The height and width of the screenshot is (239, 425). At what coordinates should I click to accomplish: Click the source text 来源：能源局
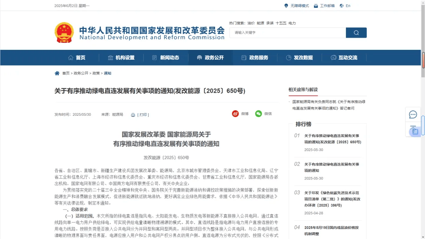(x=112, y=115)
